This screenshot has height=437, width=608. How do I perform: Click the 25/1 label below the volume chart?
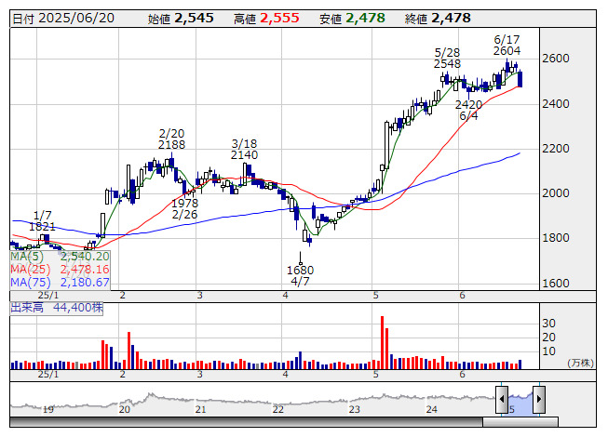[x=48, y=375]
